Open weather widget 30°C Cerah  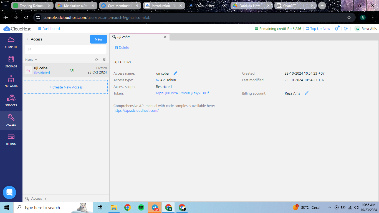pyautogui.click(x=307, y=207)
